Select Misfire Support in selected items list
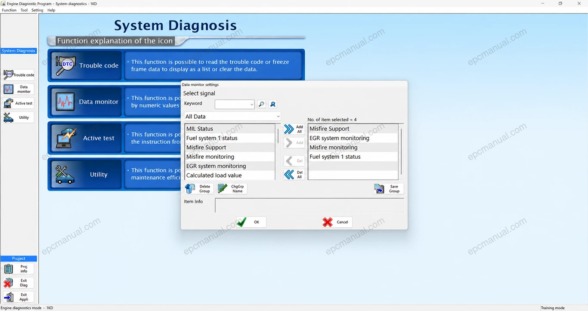This screenshot has width=588, height=311. 353,129
